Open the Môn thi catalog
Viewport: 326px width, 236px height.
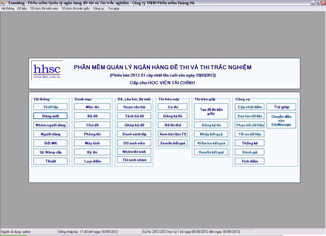pos(92,107)
